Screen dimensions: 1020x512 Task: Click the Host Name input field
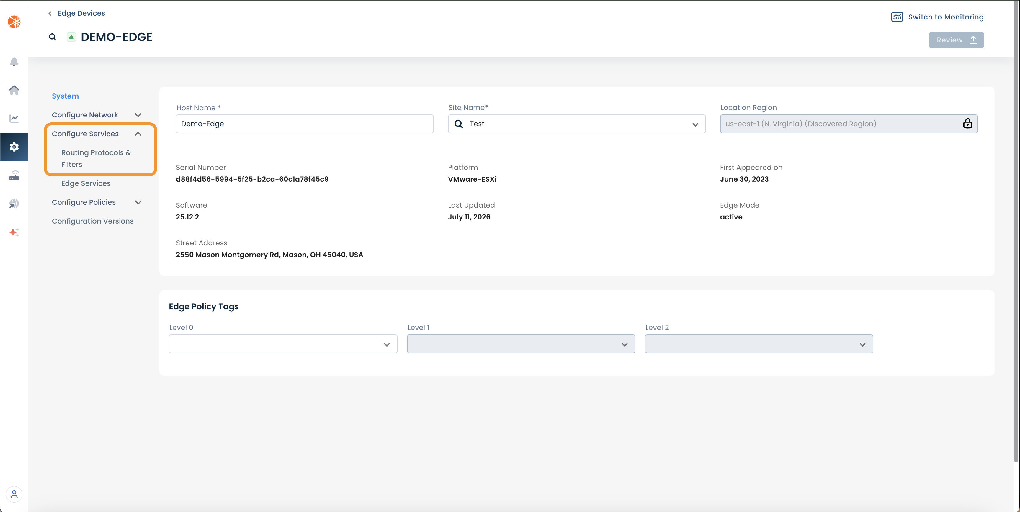305,124
